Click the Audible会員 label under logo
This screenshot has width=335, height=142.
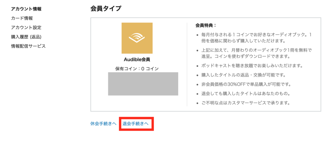click(x=137, y=59)
